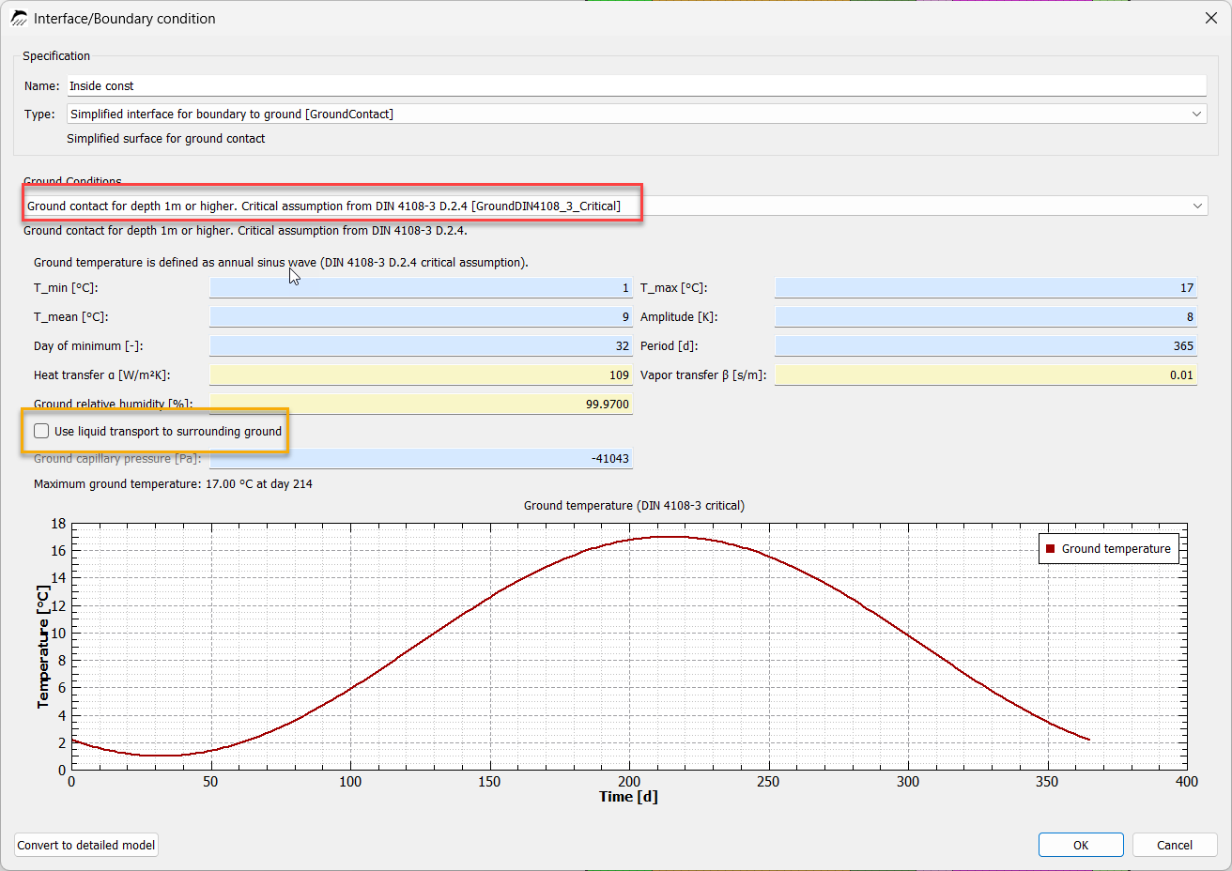The image size is (1232, 871).
Task: Click the Amplitude [K] label
Action: [679, 317]
